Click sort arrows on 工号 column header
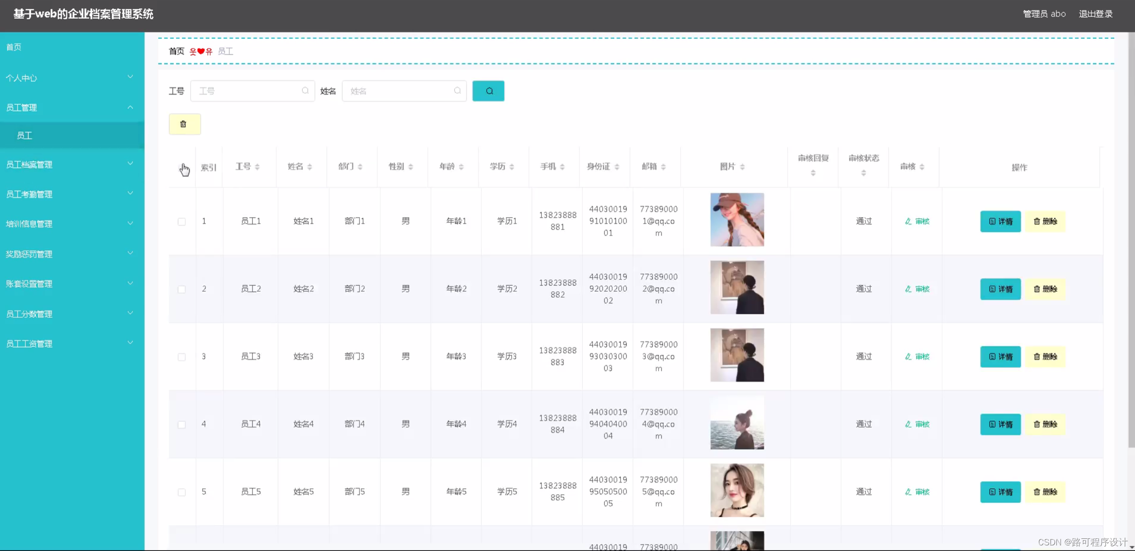The width and height of the screenshot is (1135, 551). [257, 167]
